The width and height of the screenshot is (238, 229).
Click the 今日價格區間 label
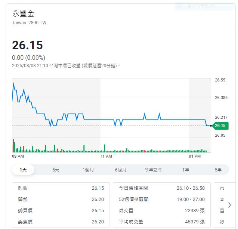coord(133,188)
